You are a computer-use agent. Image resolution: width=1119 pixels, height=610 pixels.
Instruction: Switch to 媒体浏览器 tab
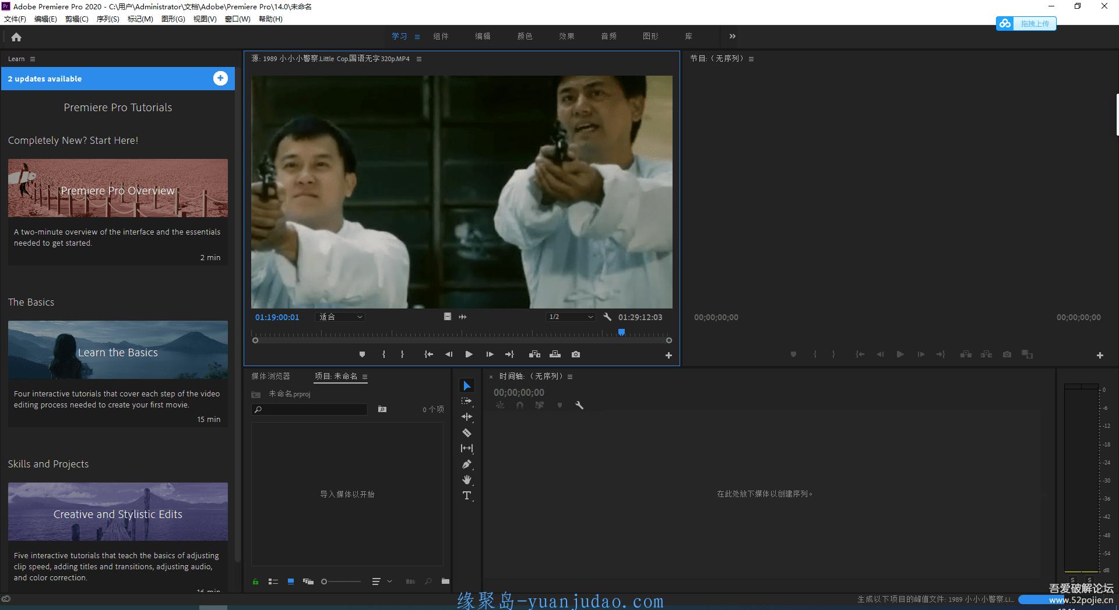coord(270,377)
